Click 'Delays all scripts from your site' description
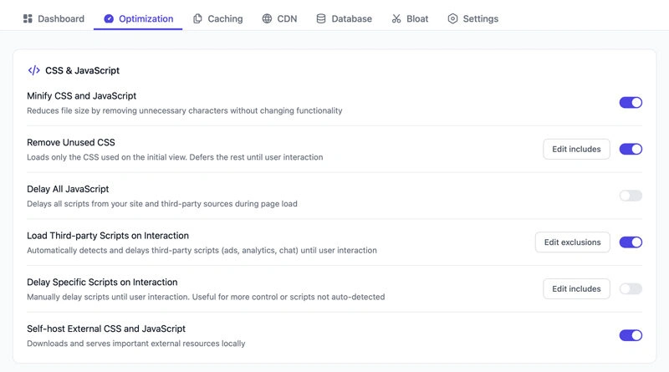The width and height of the screenshot is (669, 372). click(x=162, y=203)
